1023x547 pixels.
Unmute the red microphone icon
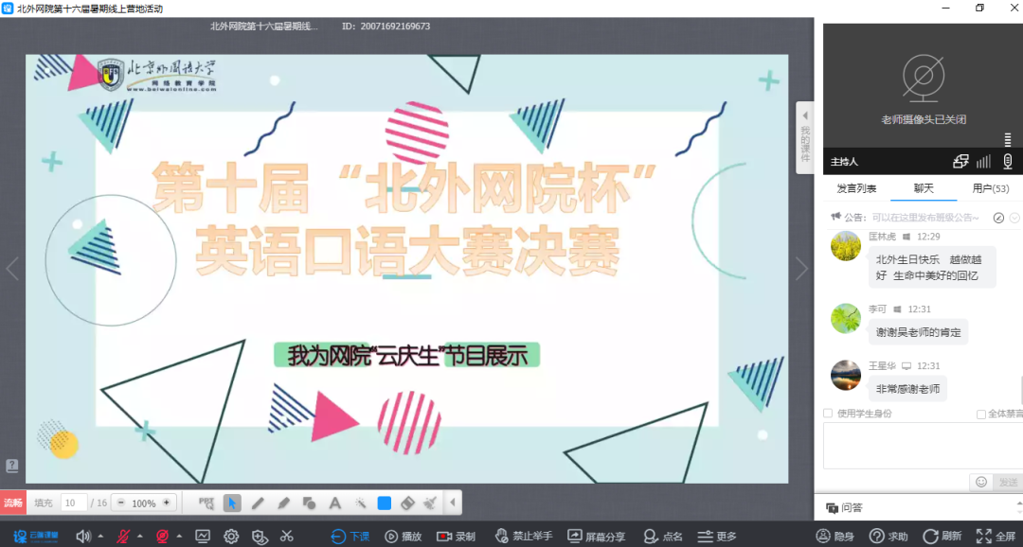(122, 536)
